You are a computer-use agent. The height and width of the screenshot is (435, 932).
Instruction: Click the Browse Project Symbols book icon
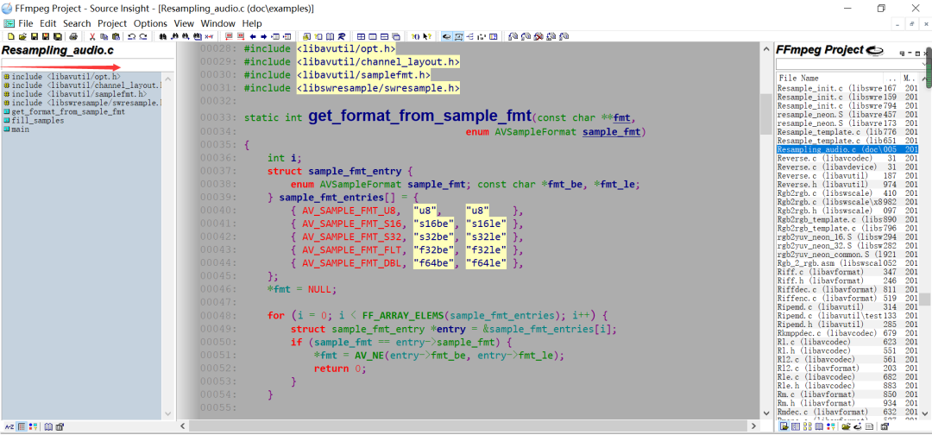point(330,36)
